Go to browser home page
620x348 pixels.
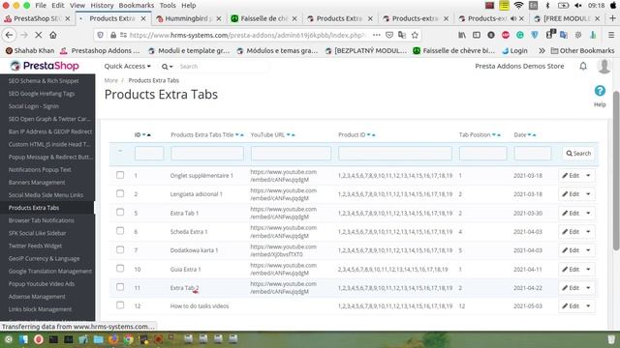pyautogui.click(x=53, y=35)
